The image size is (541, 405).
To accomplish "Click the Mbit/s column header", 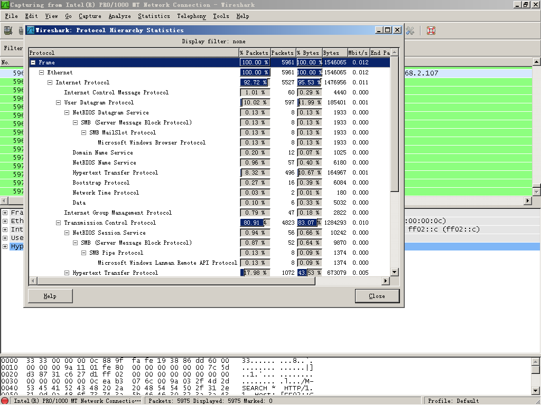I will click(x=358, y=53).
